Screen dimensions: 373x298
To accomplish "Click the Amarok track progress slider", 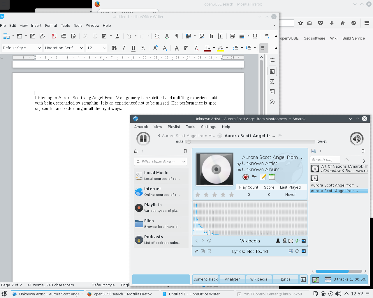I will [x=250, y=142].
